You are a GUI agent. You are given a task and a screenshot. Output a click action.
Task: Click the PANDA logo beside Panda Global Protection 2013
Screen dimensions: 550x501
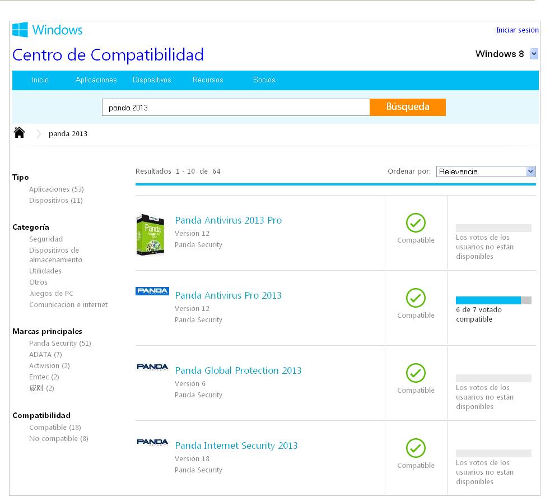click(152, 367)
